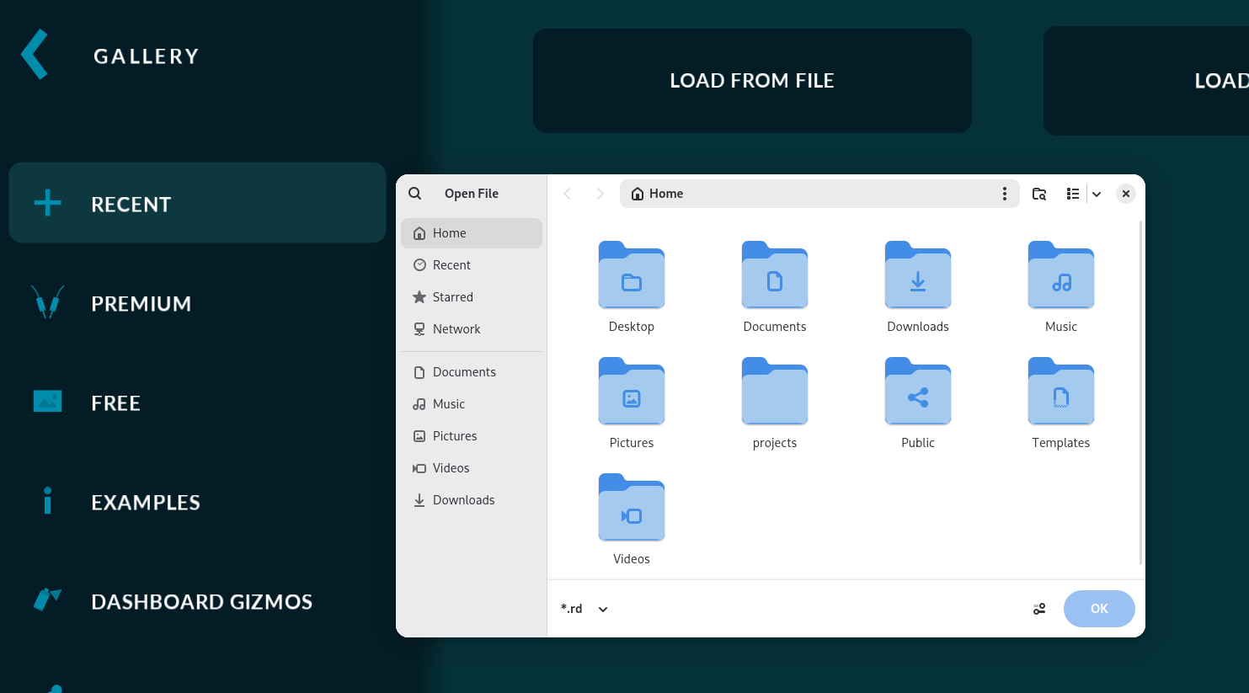Select Recent in dialog sidebar
Image resolution: width=1249 pixels, height=693 pixels.
click(451, 265)
